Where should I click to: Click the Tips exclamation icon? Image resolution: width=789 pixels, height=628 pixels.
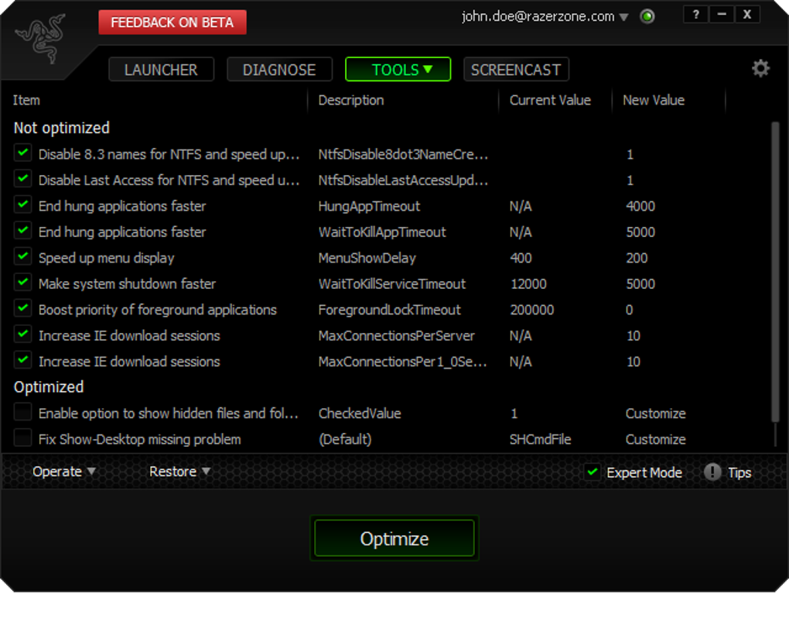click(x=712, y=472)
